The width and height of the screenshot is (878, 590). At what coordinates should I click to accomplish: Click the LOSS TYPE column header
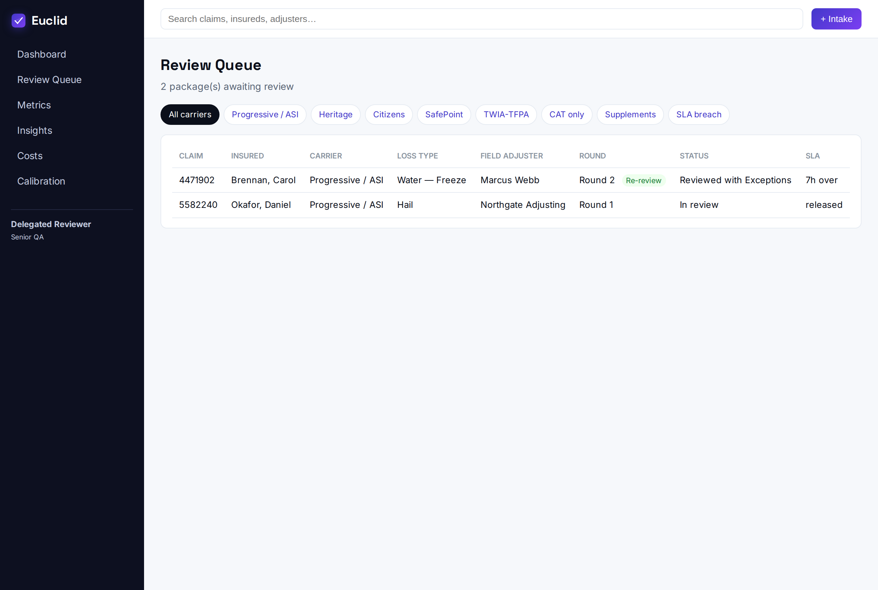[x=417, y=156]
